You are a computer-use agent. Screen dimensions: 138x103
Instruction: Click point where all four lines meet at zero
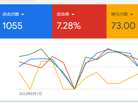point(74,89)
